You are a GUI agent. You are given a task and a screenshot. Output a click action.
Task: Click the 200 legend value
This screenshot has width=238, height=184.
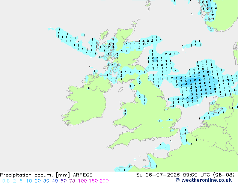click(104, 181)
